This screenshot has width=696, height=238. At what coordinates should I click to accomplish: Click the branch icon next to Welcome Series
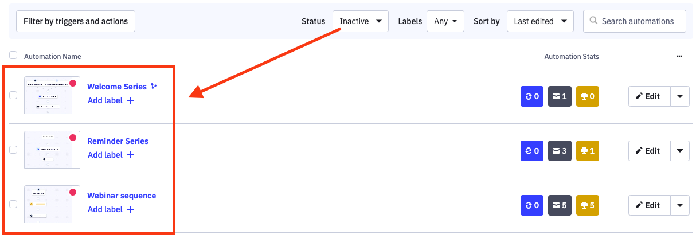tap(154, 87)
